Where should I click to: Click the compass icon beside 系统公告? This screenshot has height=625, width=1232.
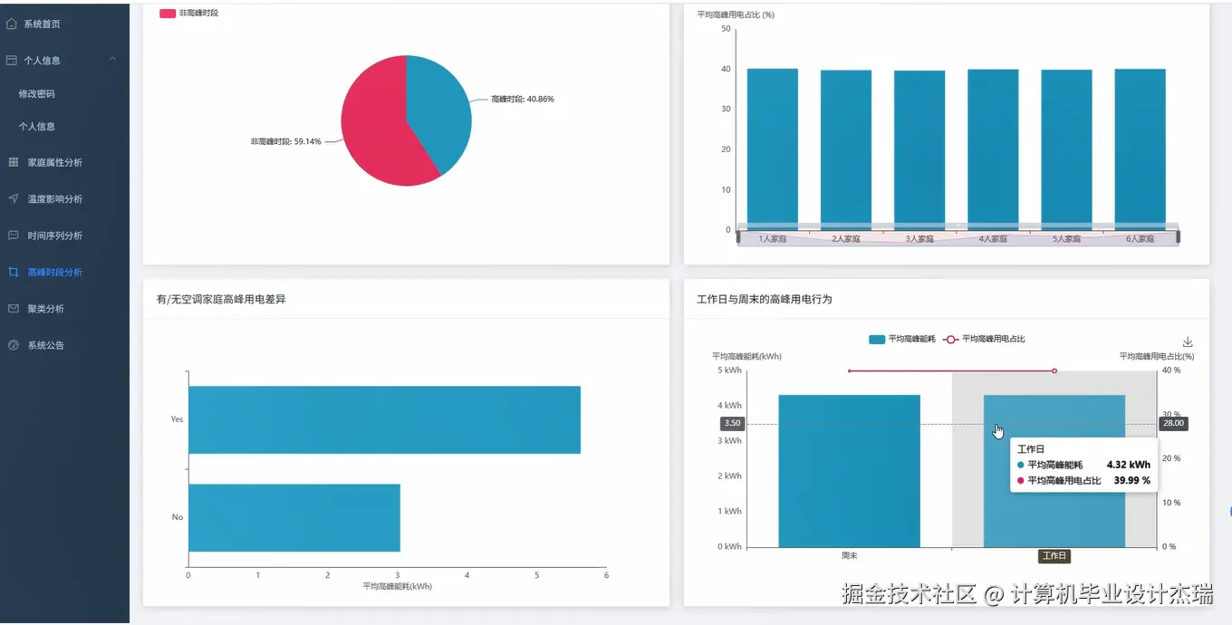pos(13,345)
